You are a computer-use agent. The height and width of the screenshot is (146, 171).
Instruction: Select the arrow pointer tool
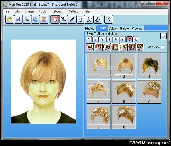pos(55,19)
